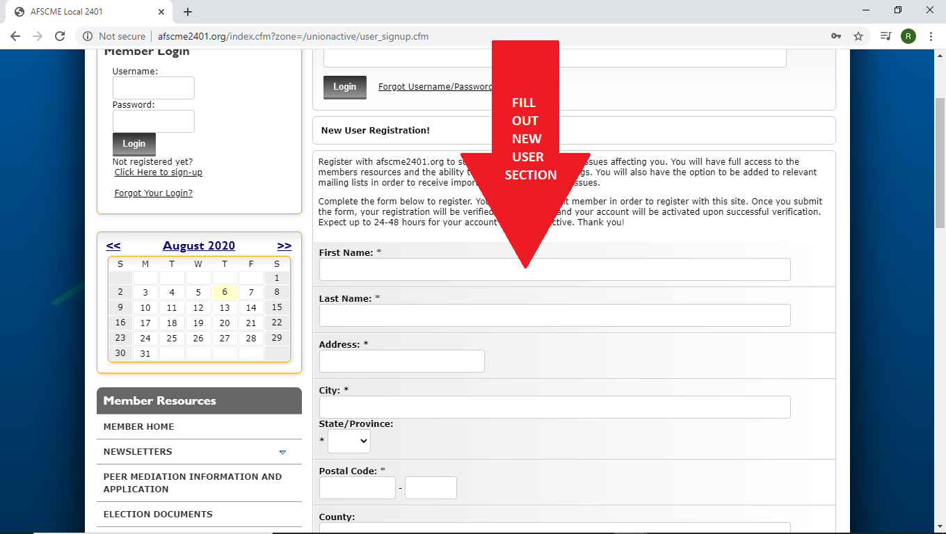Viewport: 946px width, 534px height.
Task: Click the County input field
Action: (554, 528)
